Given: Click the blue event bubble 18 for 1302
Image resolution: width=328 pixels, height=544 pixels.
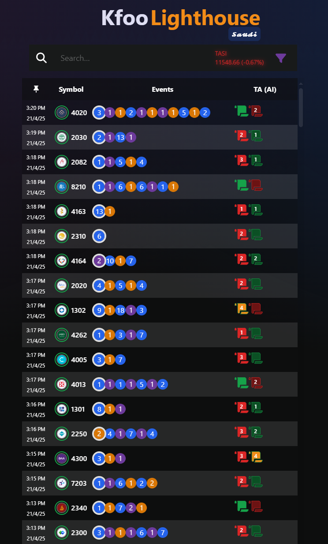Looking at the screenshot, I should tap(120, 310).
